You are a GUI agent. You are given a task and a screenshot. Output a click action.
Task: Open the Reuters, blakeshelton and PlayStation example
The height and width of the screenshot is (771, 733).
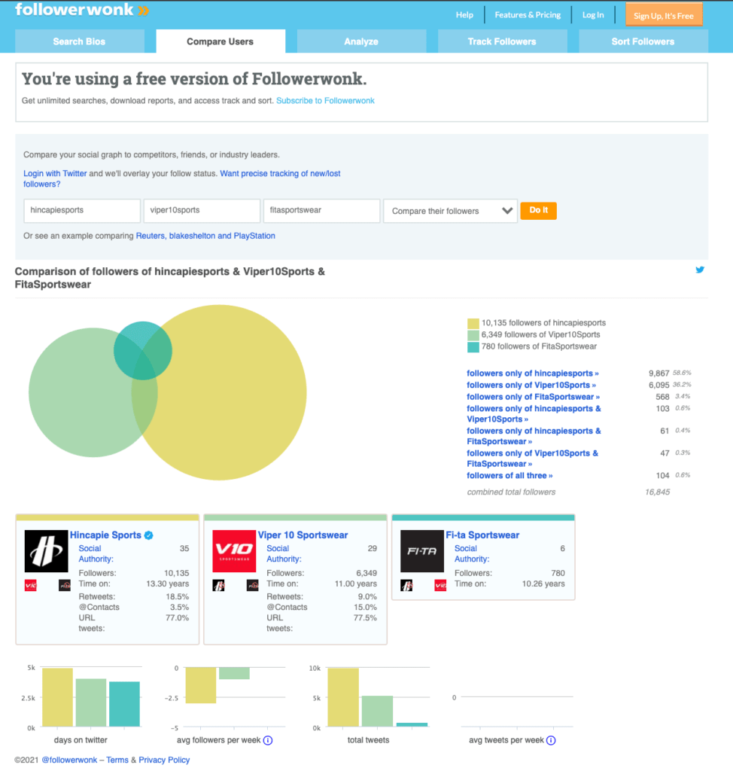[x=205, y=236]
